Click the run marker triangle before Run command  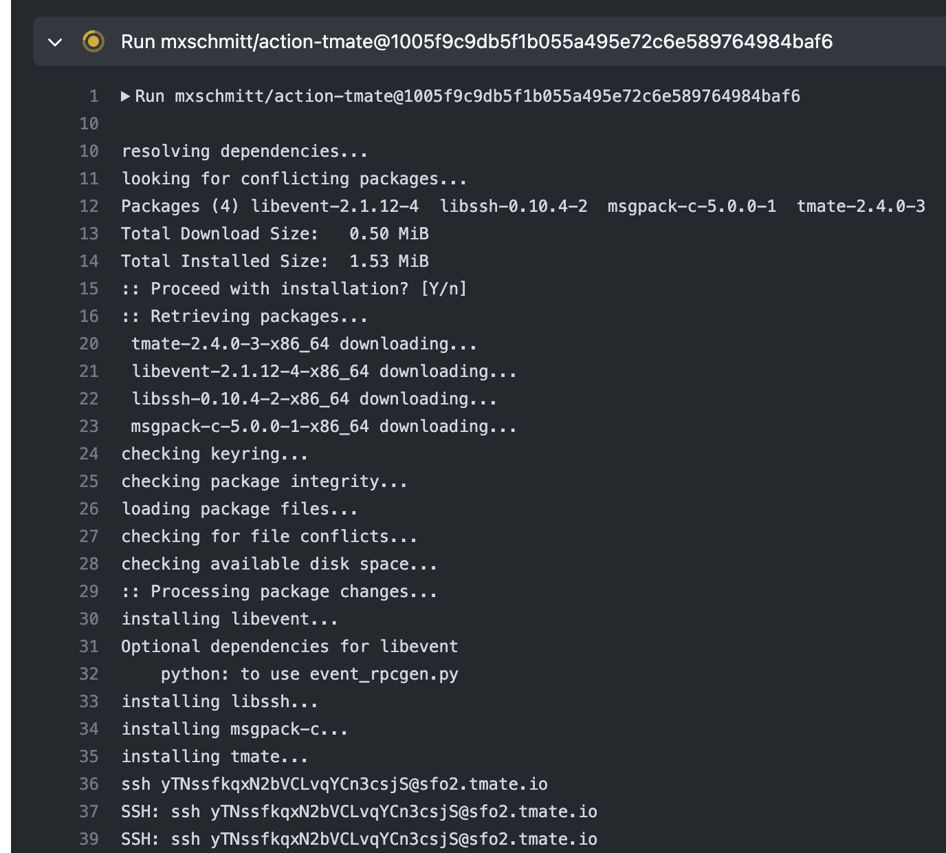pyautogui.click(x=126, y=96)
